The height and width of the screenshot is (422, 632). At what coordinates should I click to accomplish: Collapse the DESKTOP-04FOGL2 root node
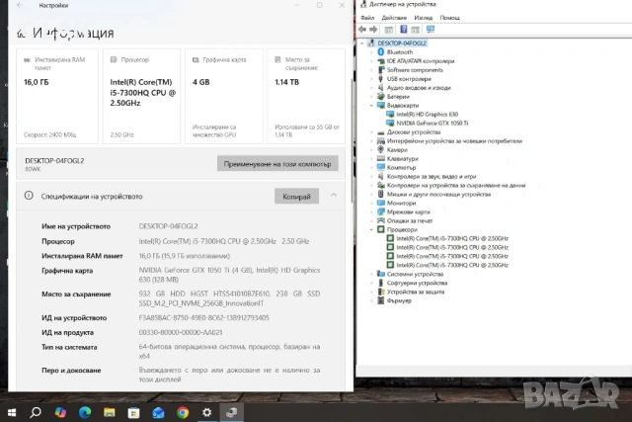tap(362, 43)
